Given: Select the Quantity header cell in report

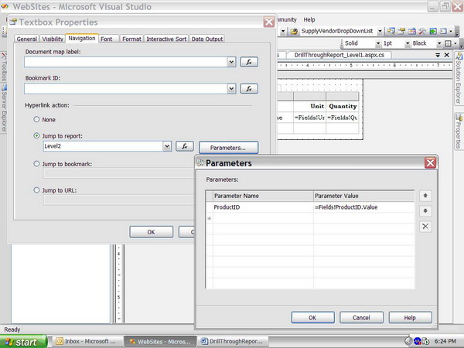Looking at the screenshot, I should [343, 106].
